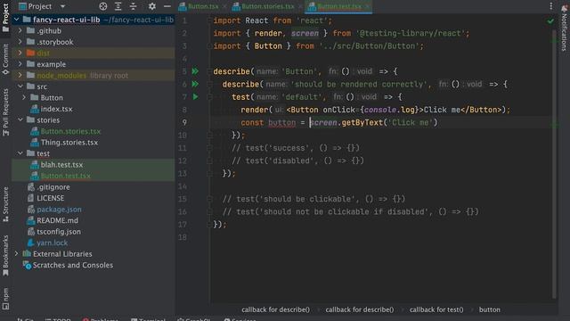Select blah.test.tsx in the project tree

61,164
